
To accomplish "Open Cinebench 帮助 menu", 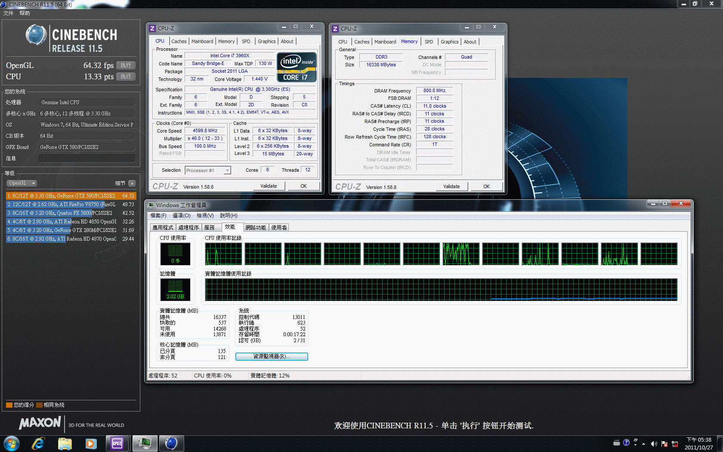I will (x=25, y=13).
